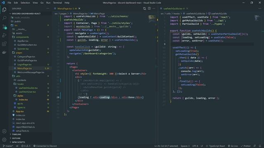The width and height of the screenshot is (264, 148).
Task: Open GuildMenuItem.tsx in explorer
Action: coord(27,45)
